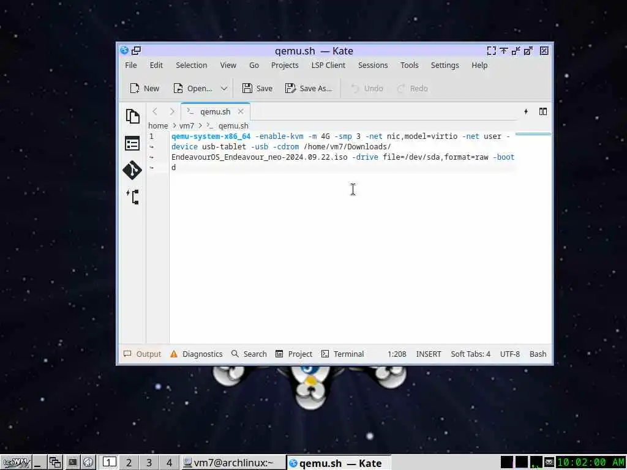Click the vm7 breadcrumb segment
627x470 pixels.
coord(186,126)
